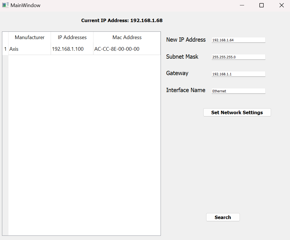Minimize the MainWindow window
The height and width of the screenshot is (240, 290).
point(242,5)
